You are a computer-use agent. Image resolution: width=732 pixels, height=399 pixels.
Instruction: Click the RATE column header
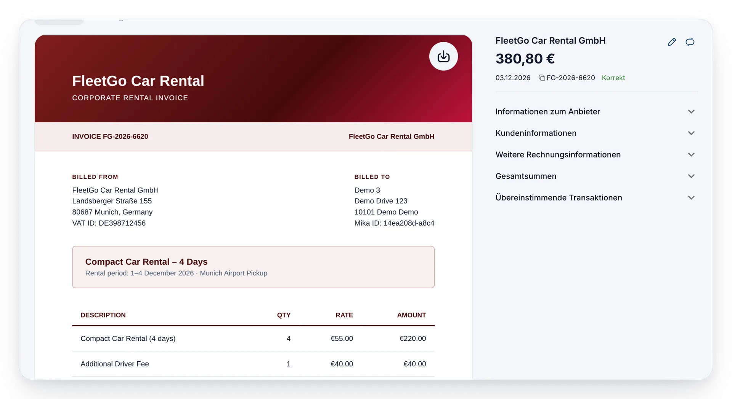coord(344,315)
